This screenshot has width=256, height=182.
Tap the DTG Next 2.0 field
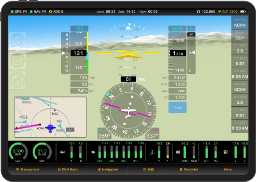(240, 49)
